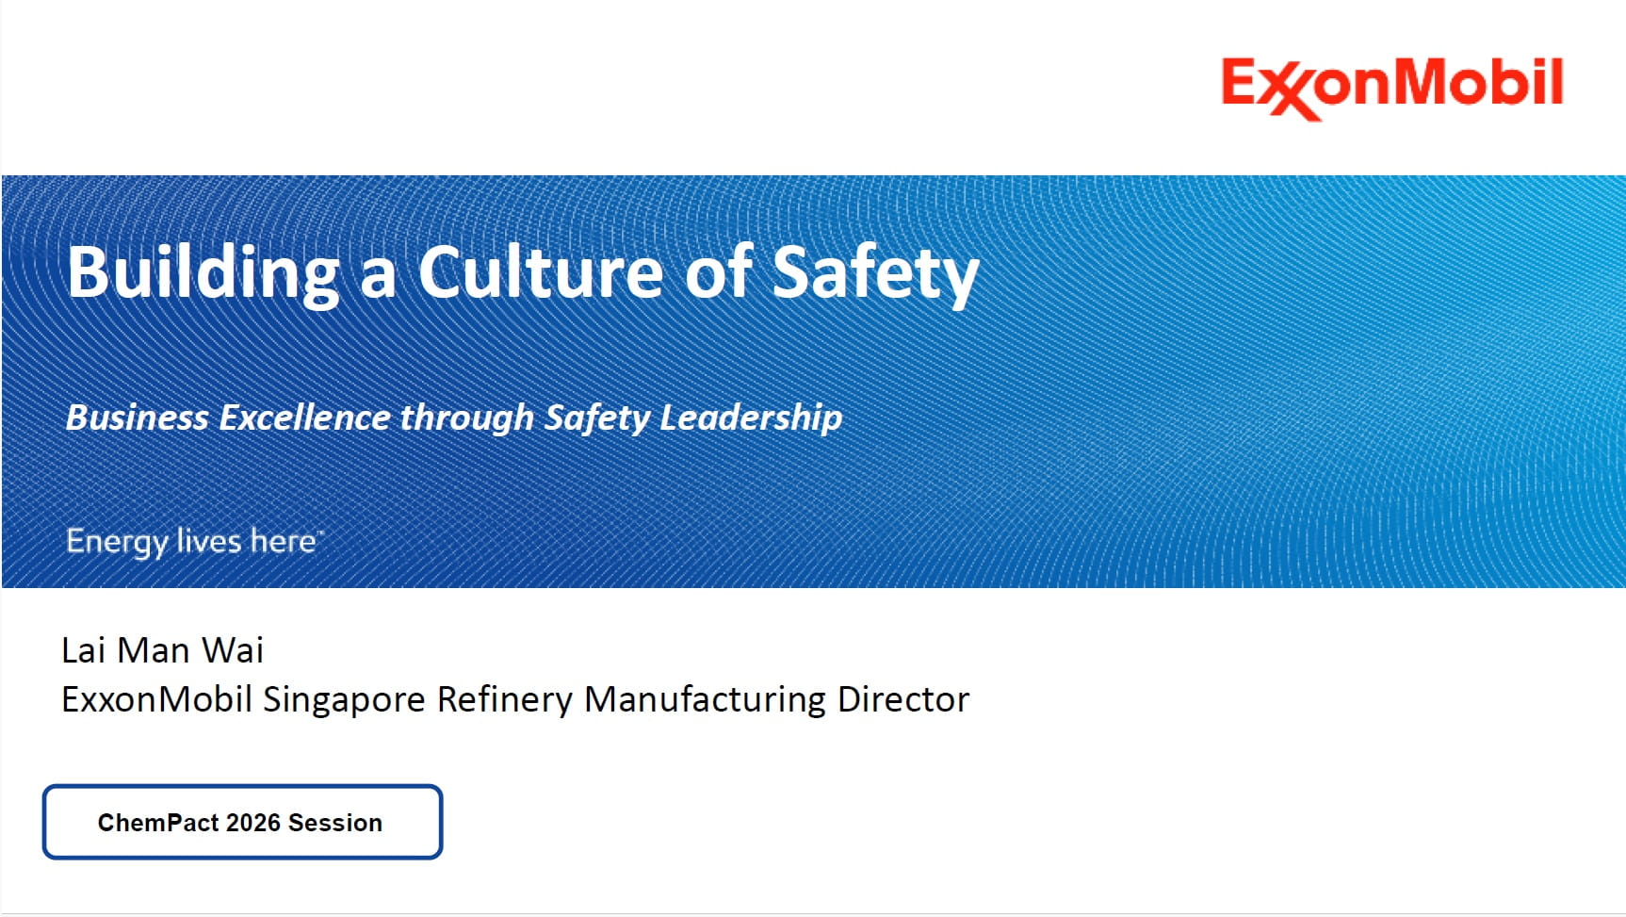Click the subtitle Business Excellence through Safety Leadership

[453, 418]
